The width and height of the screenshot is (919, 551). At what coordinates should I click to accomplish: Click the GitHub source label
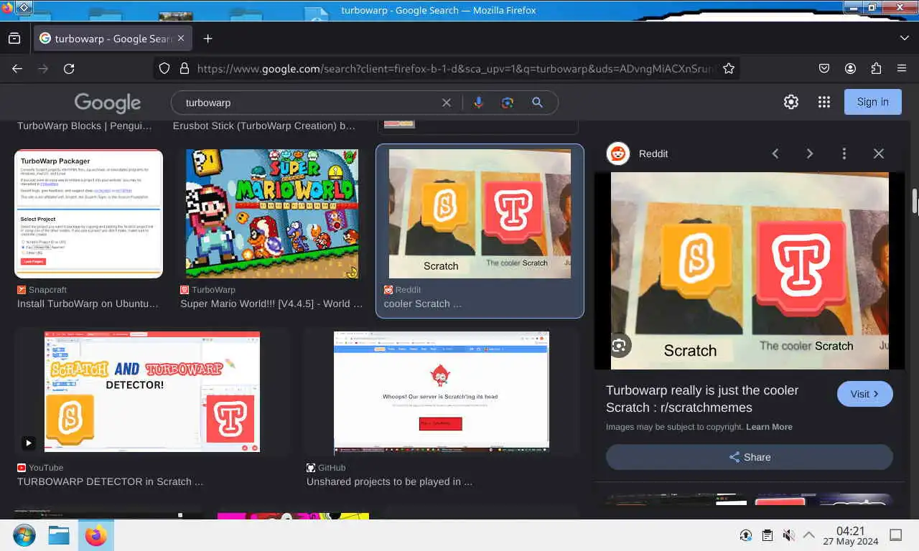326,468
